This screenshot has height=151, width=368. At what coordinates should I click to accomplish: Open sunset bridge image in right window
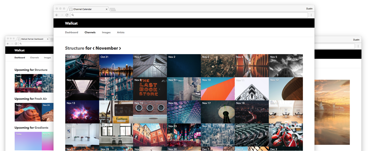[x=332, y=112]
